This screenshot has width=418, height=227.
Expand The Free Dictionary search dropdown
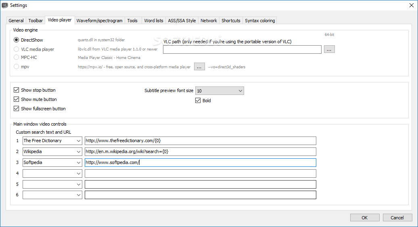click(x=78, y=141)
